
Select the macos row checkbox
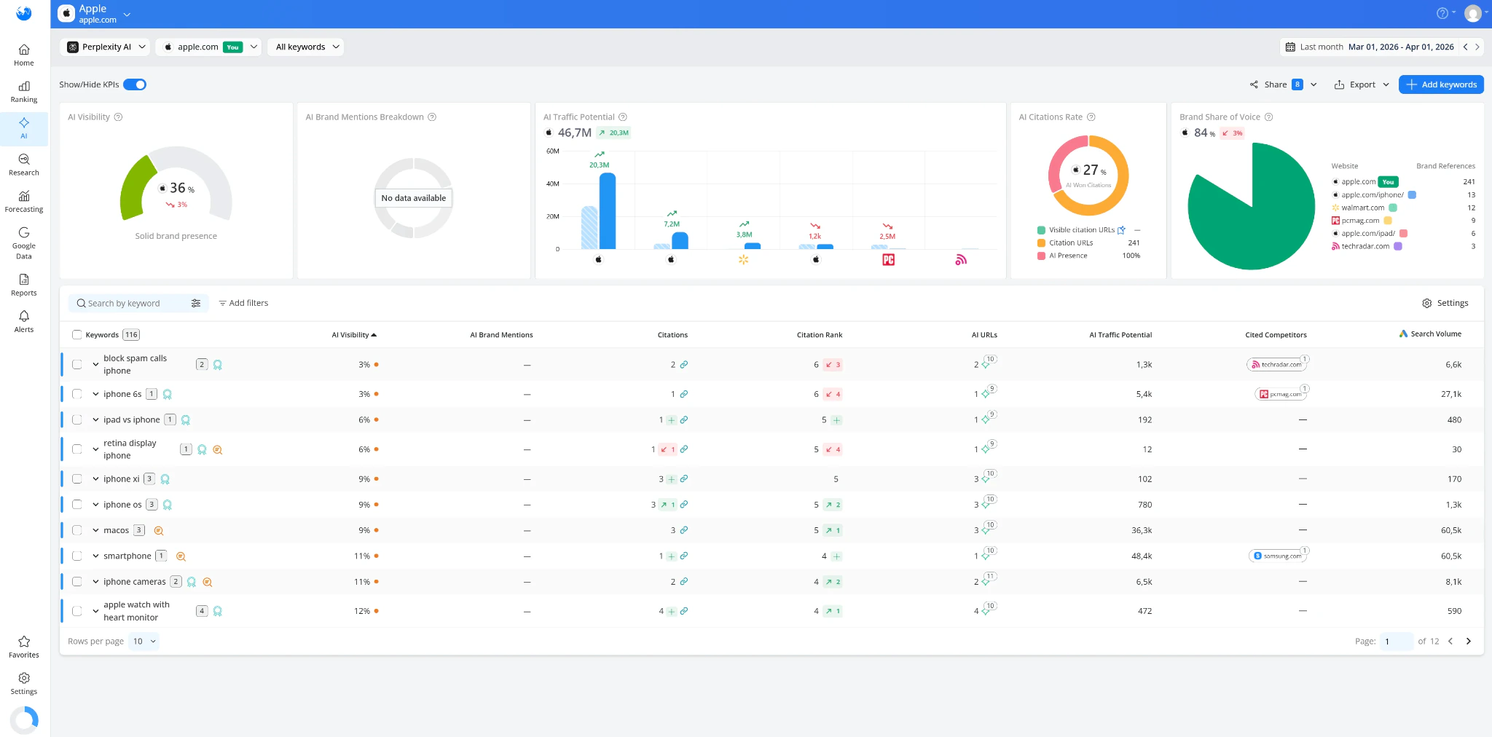click(x=77, y=530)
